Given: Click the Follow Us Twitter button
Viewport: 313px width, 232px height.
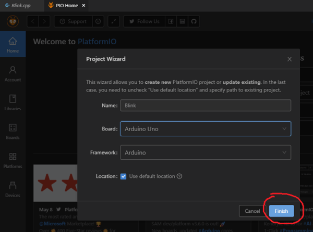Looking at the screenshot, I should [145, 21].
